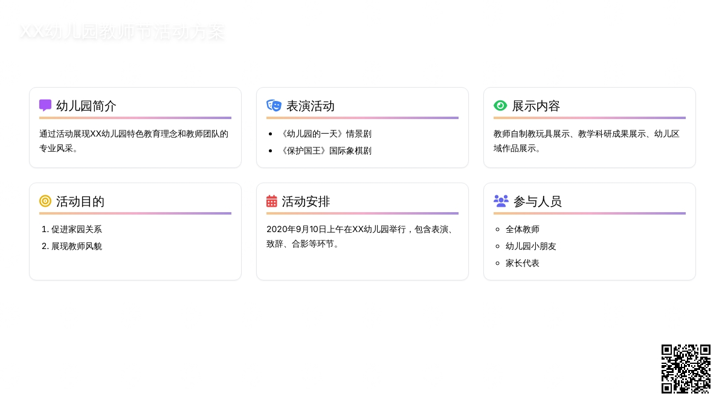This screenshot has width=725, height=408.
Task: Select the heading 幼儿园简介
Action: coord(86,106)
